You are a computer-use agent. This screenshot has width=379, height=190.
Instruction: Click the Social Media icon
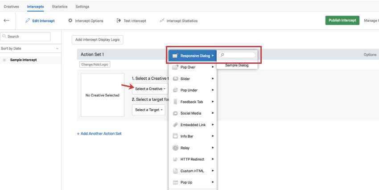pyautogui.click(x=175, y=113)
